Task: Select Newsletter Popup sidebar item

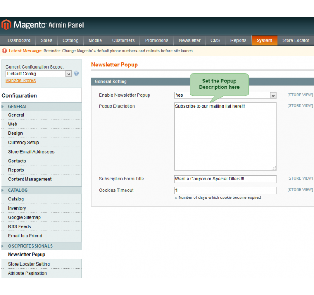Action: click(42, 255)
